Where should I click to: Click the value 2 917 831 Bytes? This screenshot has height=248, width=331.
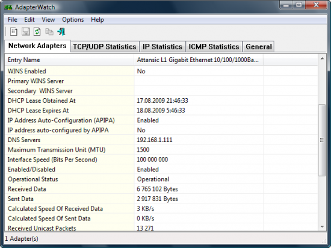pos(157,199)
